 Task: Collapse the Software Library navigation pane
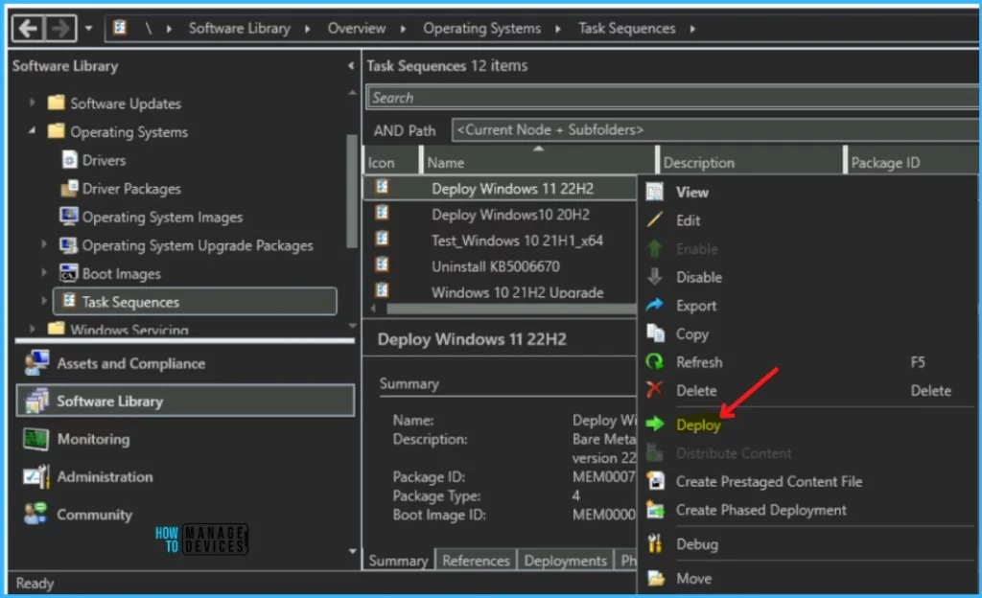(351, 66)
